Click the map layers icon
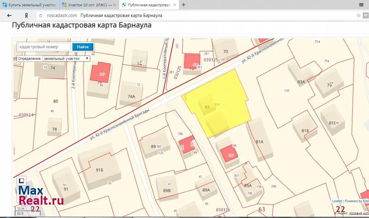This screenshot has height=218, width=369. pyautogui.click(x=21, y=180)
